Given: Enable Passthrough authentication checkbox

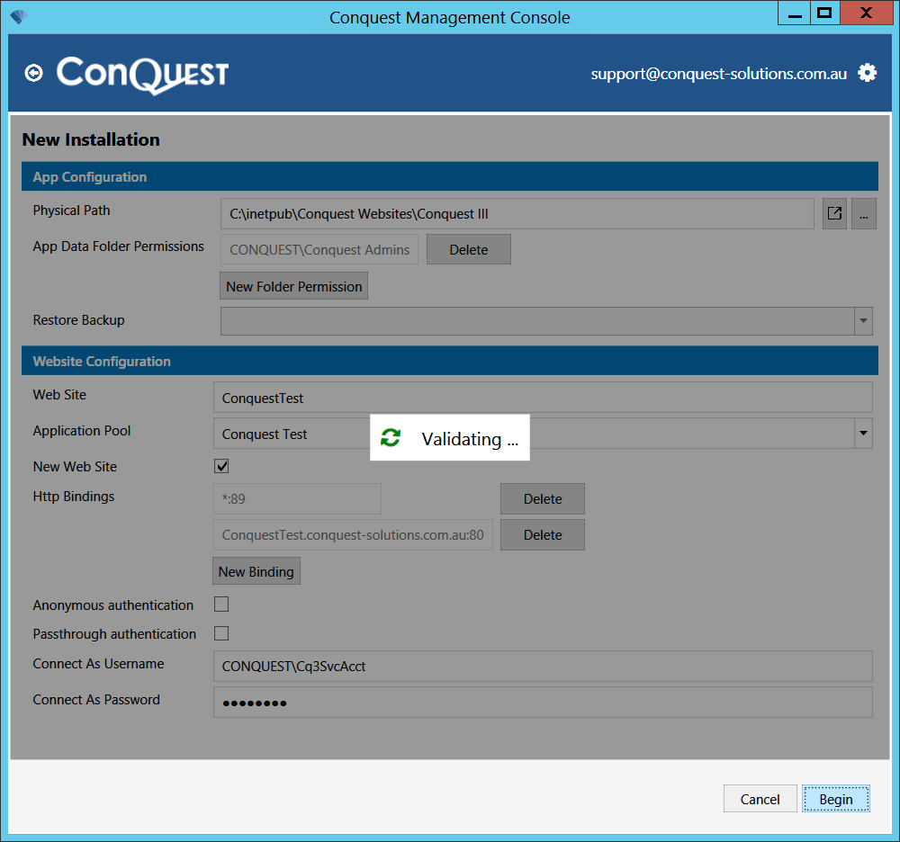Looking at the screenshot, I should 221,633.
